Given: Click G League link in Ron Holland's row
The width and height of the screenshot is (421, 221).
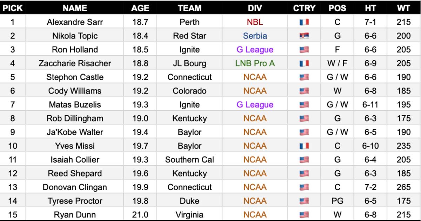Looking at the screenshot, I should click(x=255, y=50).
